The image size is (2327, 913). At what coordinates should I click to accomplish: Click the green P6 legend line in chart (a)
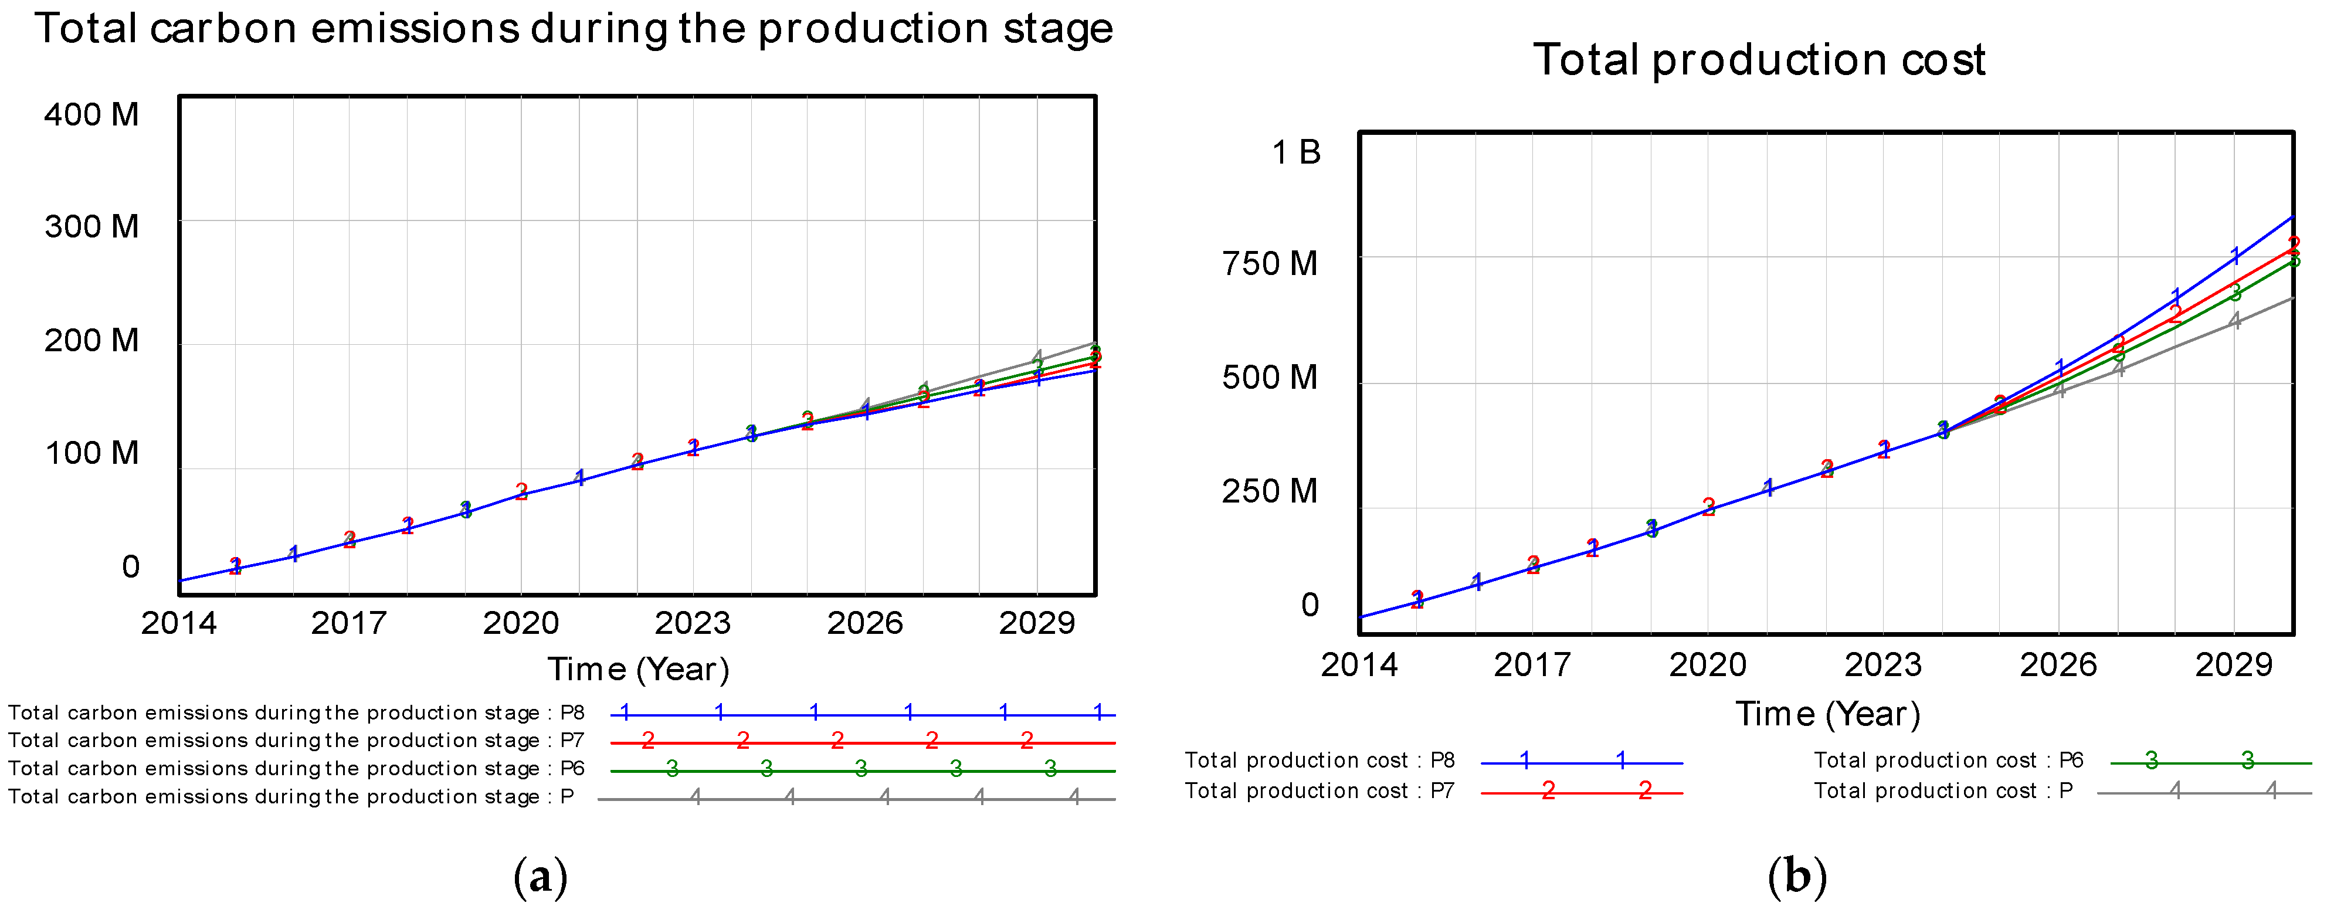coord(863,771)
